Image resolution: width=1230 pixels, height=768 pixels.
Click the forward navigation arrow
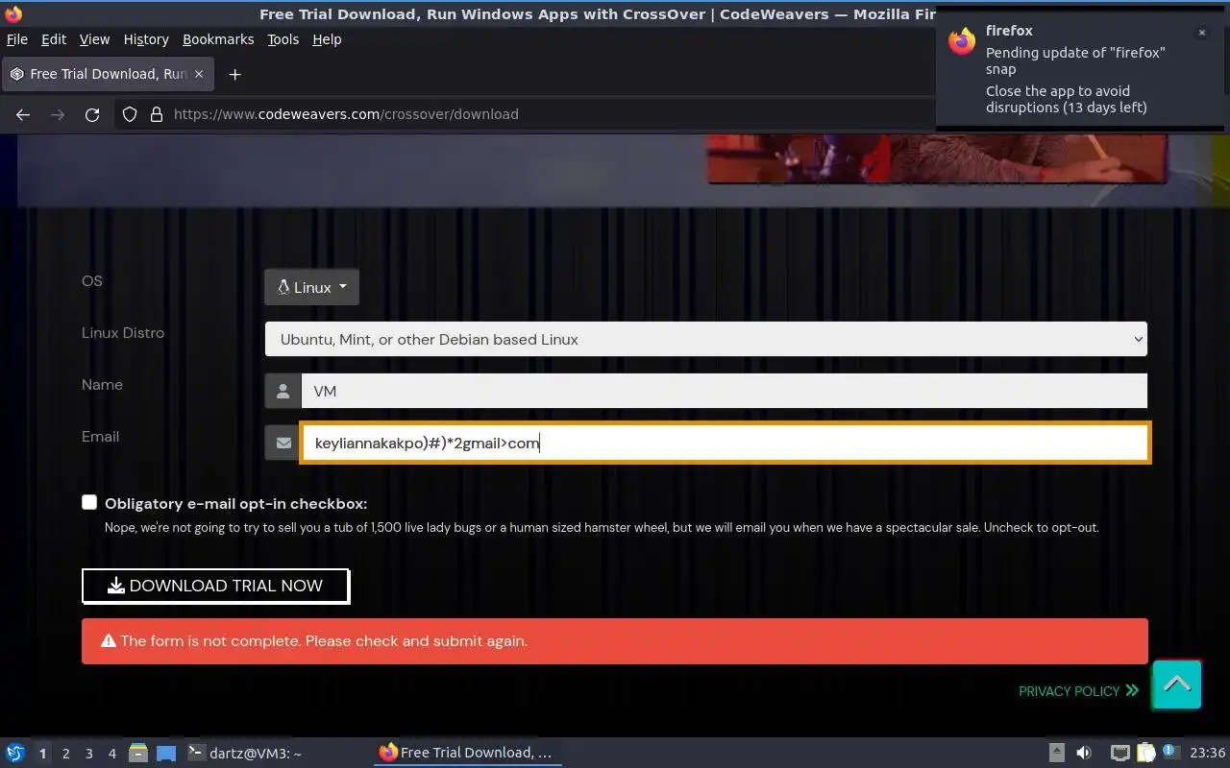58,114
